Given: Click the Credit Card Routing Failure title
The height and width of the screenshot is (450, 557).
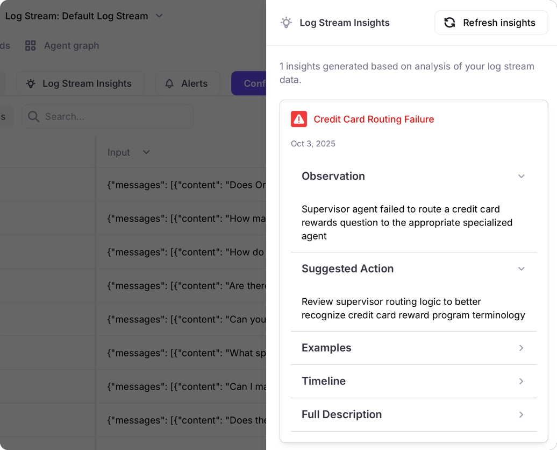Looking at the screenshot, I should [x=374, y=119].
